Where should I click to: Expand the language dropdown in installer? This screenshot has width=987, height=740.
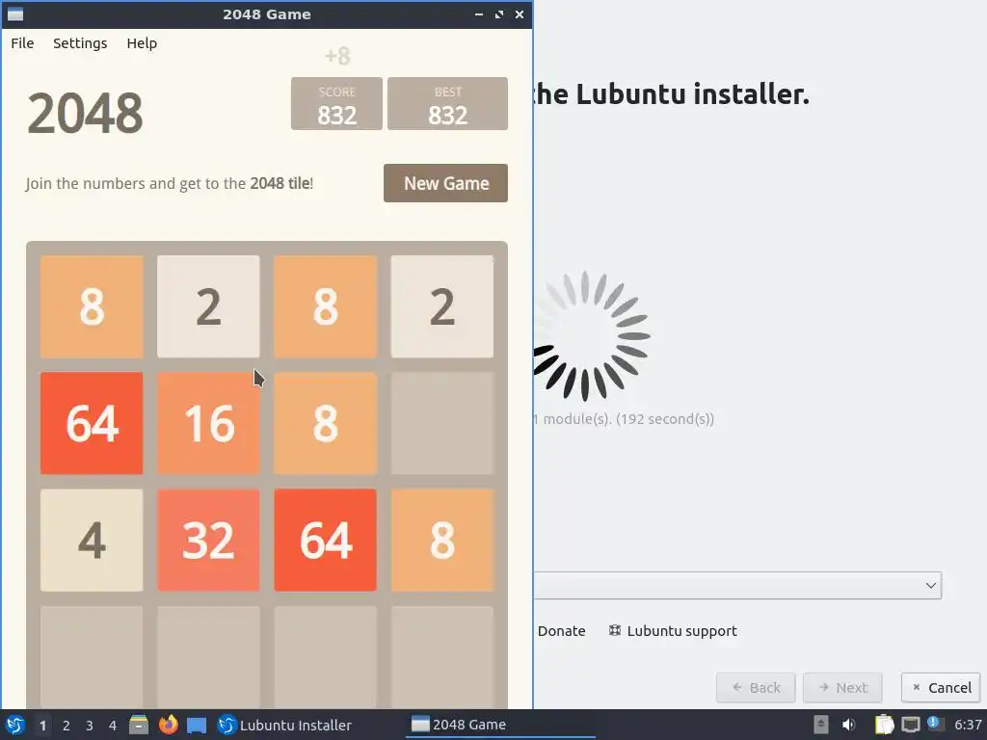click(737, 586)
